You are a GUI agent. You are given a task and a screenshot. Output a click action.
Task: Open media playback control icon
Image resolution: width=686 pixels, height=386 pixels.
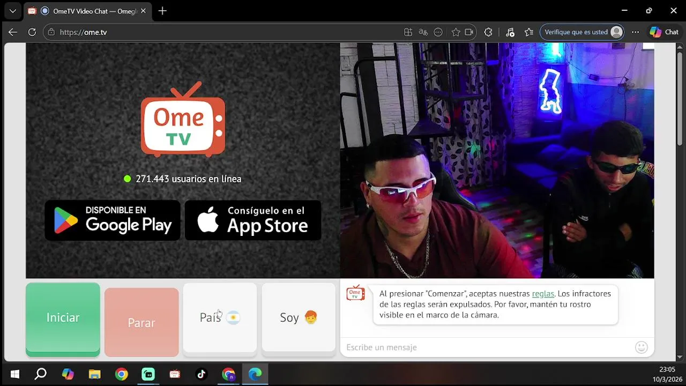click(510, 32)
